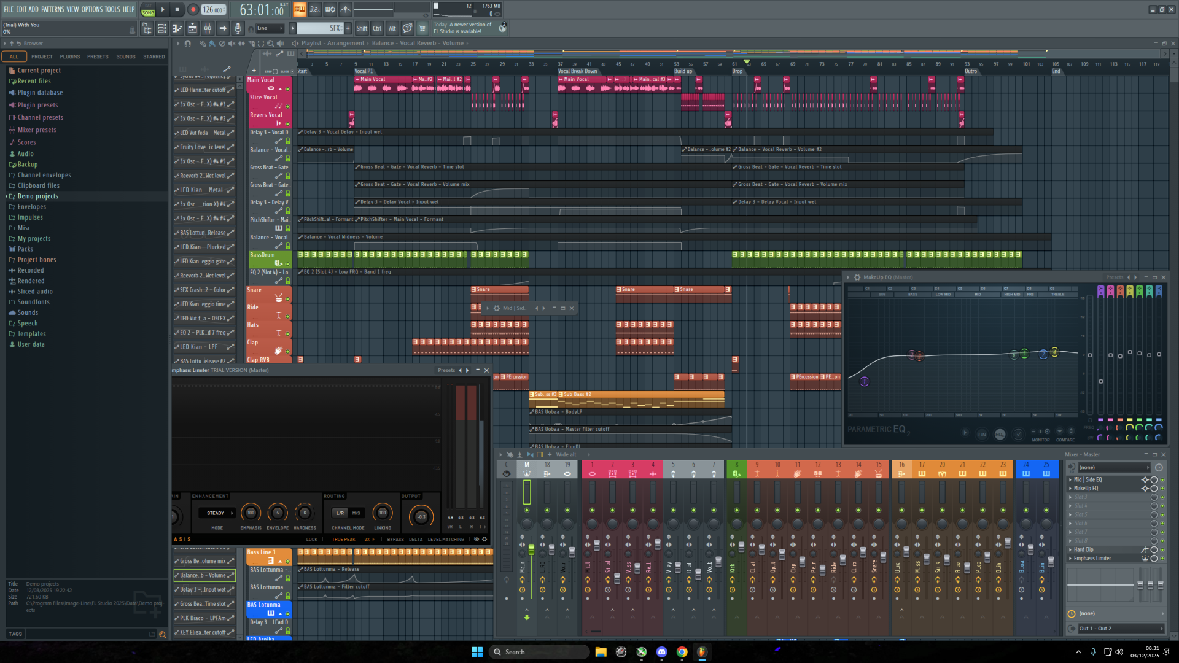The image size is (1179, 663).
Task: Toggle PAT/SONG mode switch
Action: pos(148,9)
